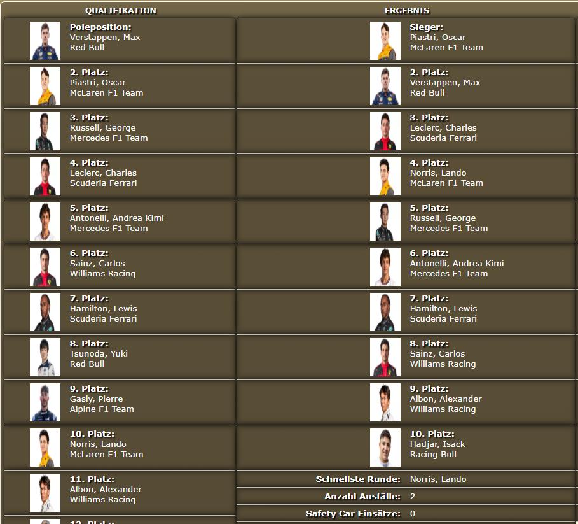
Task: Click Tsunoda's photo at 8th qualifying place
Action: pos(45,357)
